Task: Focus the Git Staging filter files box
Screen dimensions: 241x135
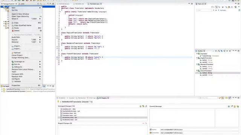Action: pyautogui.click(x=208, y=97)
